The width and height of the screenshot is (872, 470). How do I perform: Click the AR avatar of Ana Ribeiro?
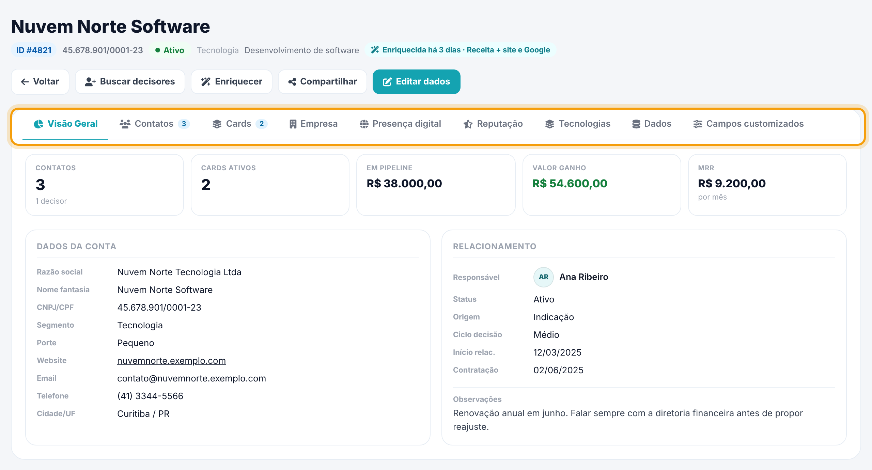(x=544, y=277)
